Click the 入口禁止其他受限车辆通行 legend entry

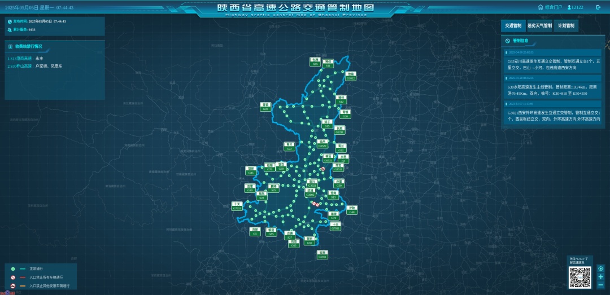click(x=40, y=285)
